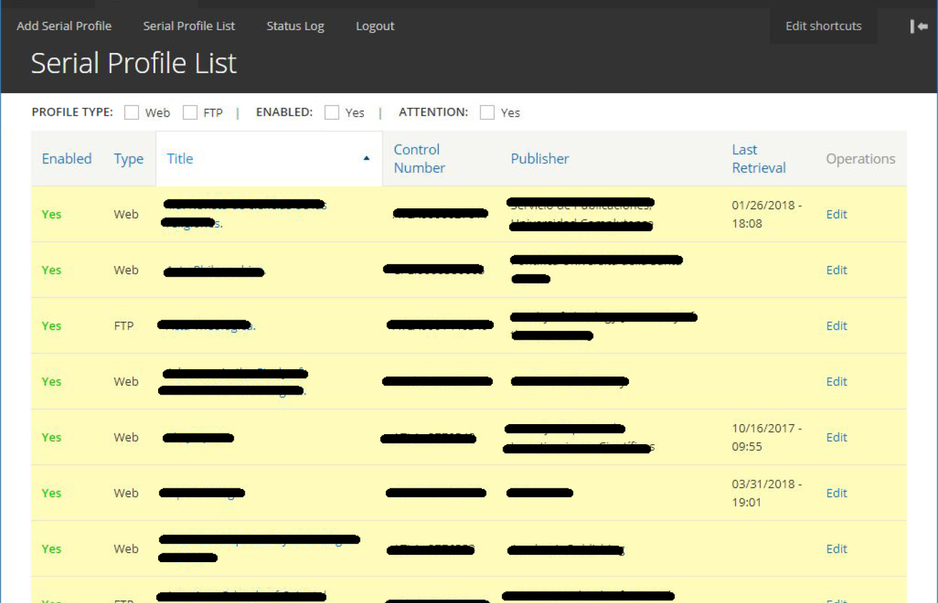Screen dimensions: 938x603
Task: Sort by Control Number column header
Action: (x=419, y=159)
